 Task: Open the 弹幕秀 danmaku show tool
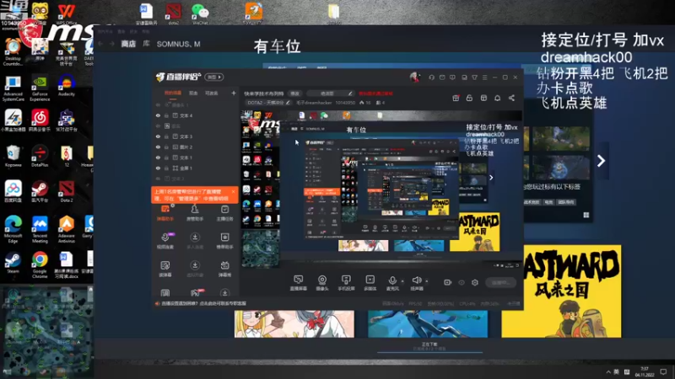pyautogui.click(x=224, y=269)
